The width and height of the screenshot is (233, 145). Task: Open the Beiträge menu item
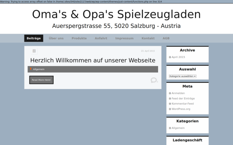pos(34,38)
